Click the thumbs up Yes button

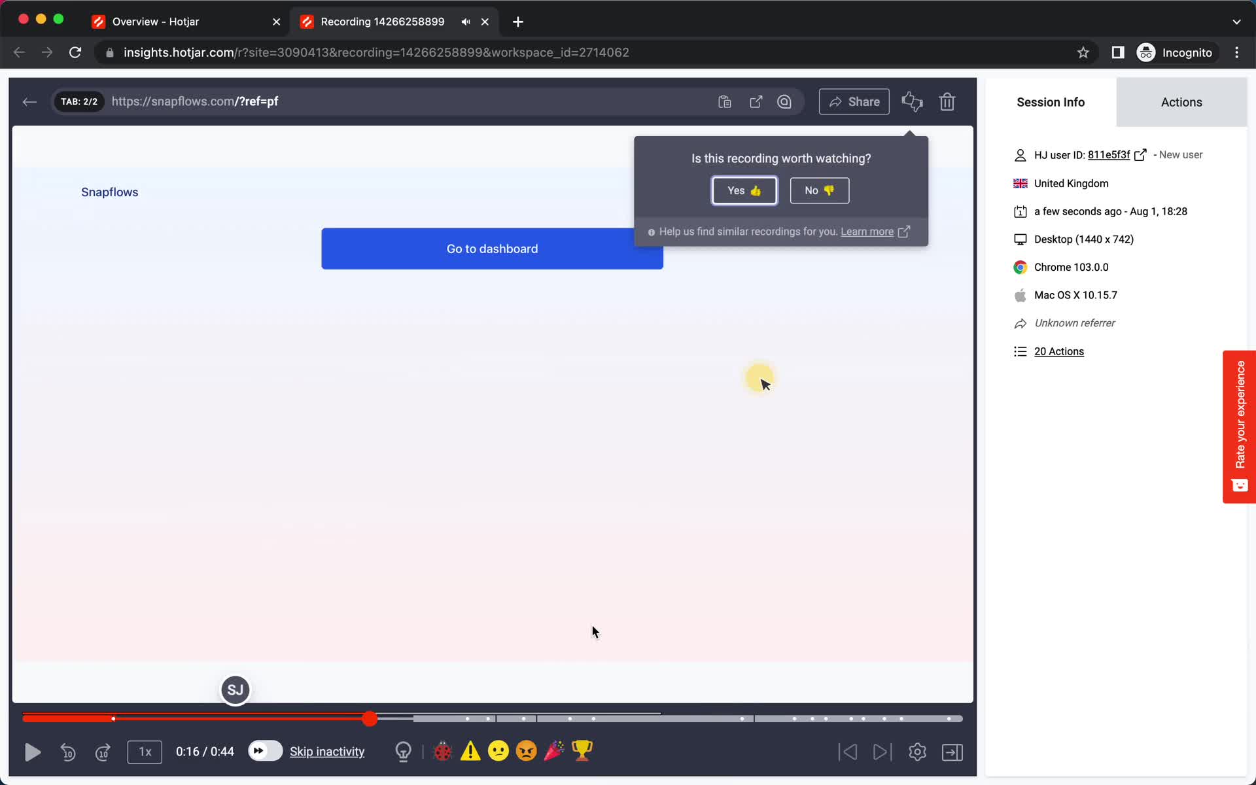point(743,190)
